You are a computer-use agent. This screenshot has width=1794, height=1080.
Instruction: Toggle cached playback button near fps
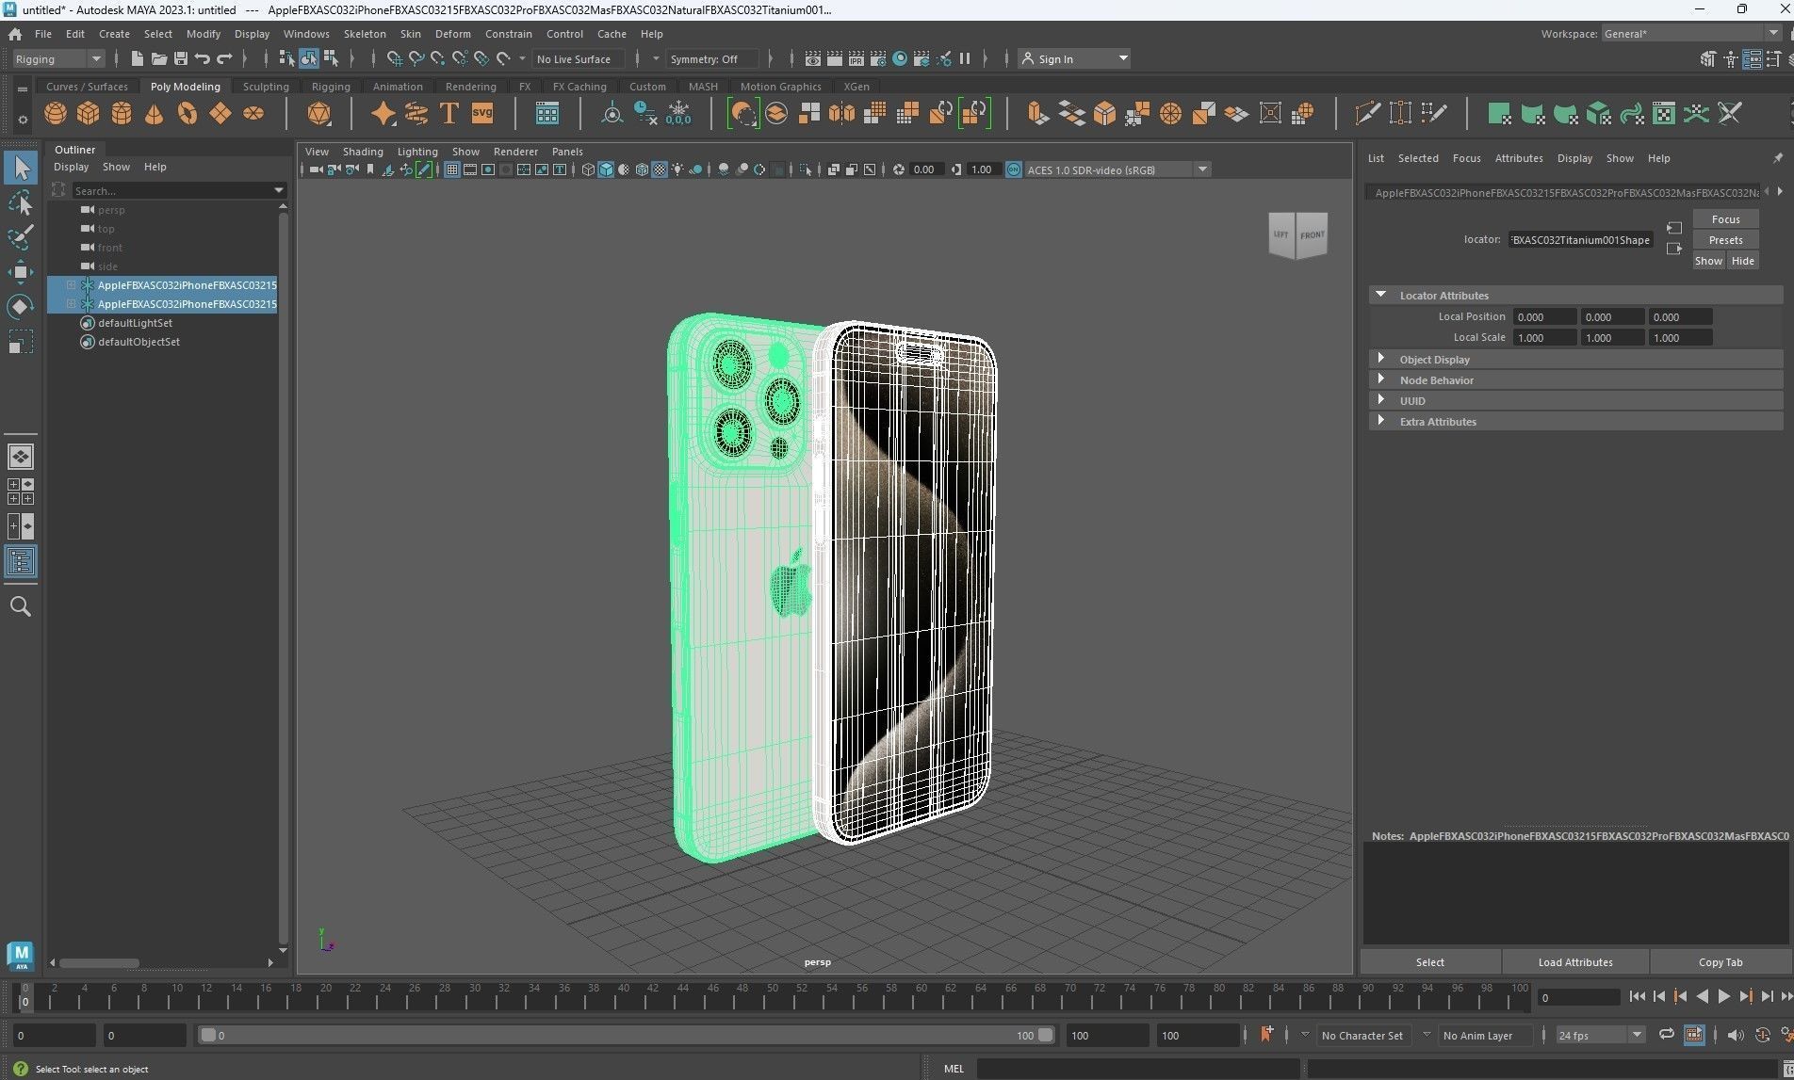click(x=1694, y=1035)
